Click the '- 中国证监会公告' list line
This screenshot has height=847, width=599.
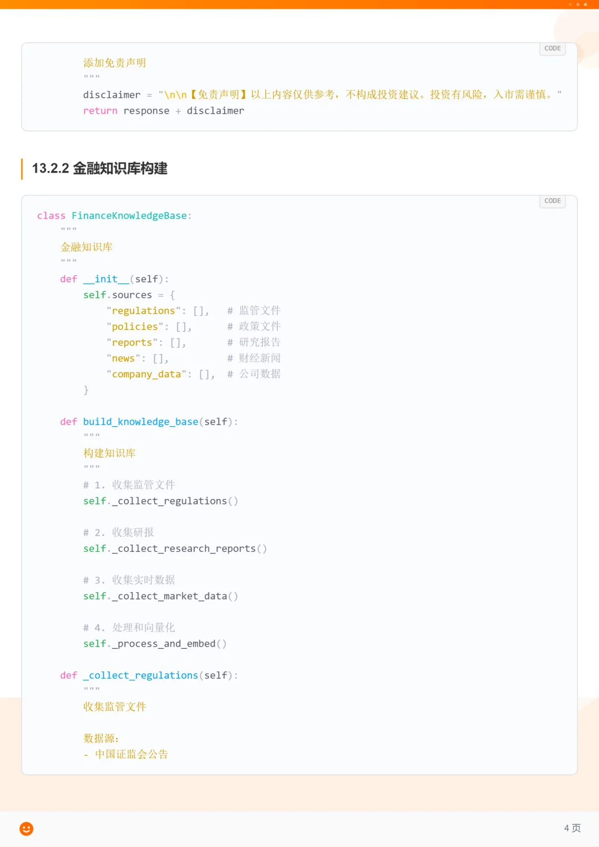coord(126,754)
